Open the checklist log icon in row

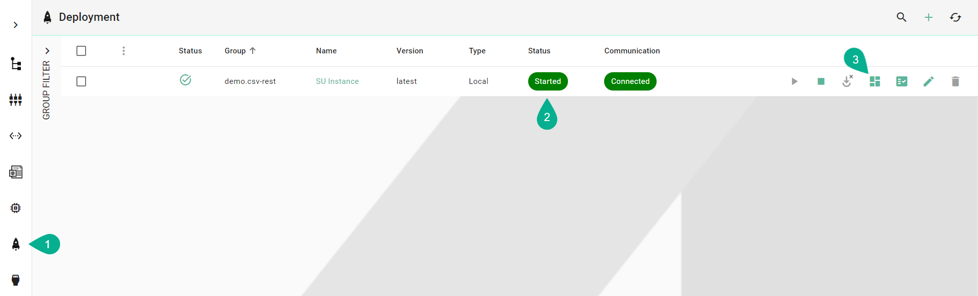click(901, 81)
